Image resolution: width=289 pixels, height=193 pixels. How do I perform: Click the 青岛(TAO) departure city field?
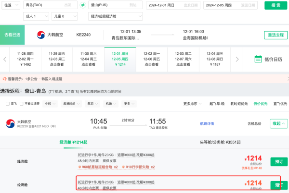pyautogui.click(x=50, y=5)
